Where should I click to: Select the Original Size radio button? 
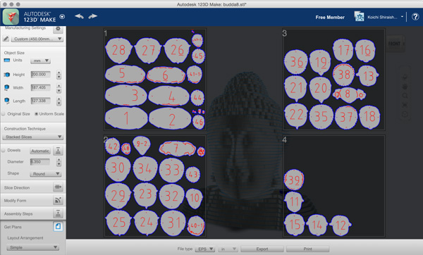pos(4,113)
